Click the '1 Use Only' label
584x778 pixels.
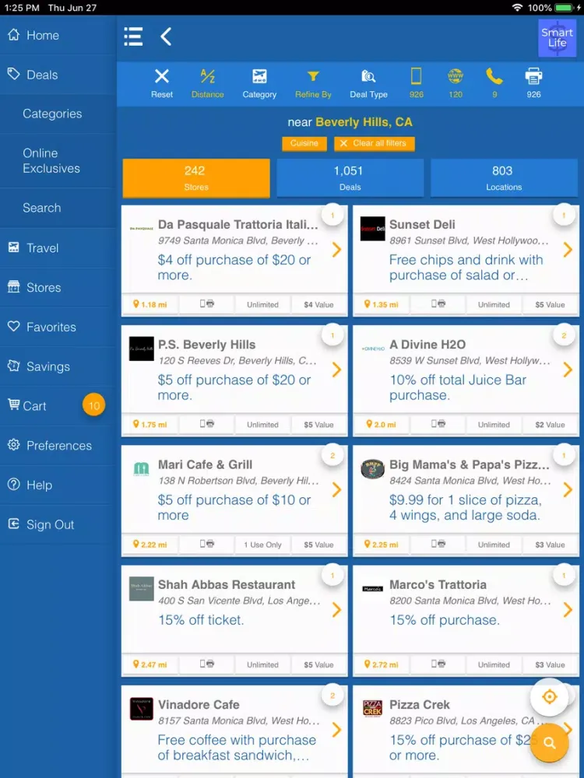(262, 545)
